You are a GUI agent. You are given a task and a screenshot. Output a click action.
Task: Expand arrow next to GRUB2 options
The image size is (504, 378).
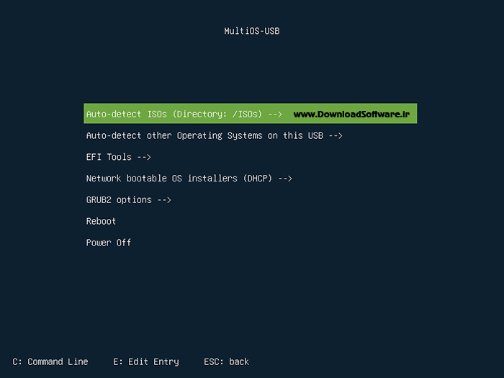pyautogui.click(x=164, y=200)
